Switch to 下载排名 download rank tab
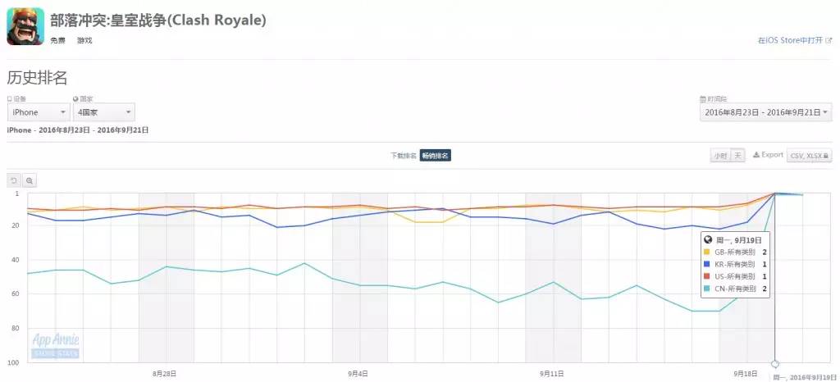 pos(404,156)
